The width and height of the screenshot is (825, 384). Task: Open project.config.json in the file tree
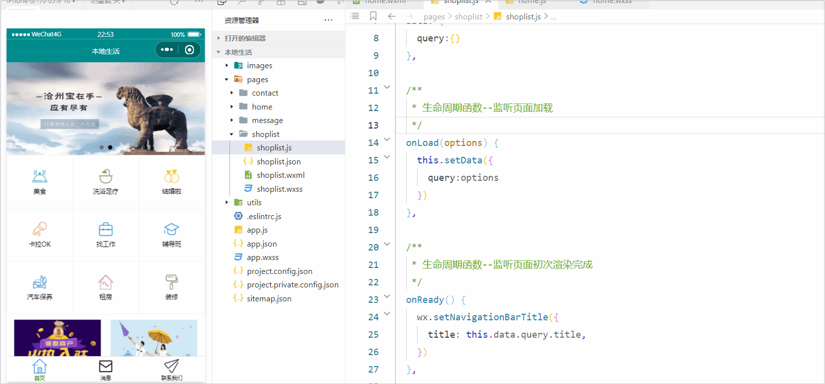tap(279, 271)
